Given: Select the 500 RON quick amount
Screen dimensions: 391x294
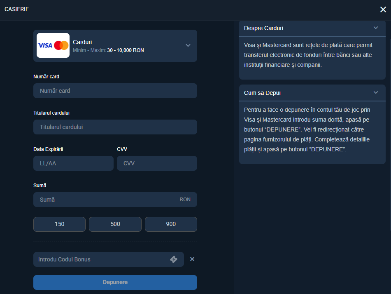Looking at the screenshot, I should 115,224.
